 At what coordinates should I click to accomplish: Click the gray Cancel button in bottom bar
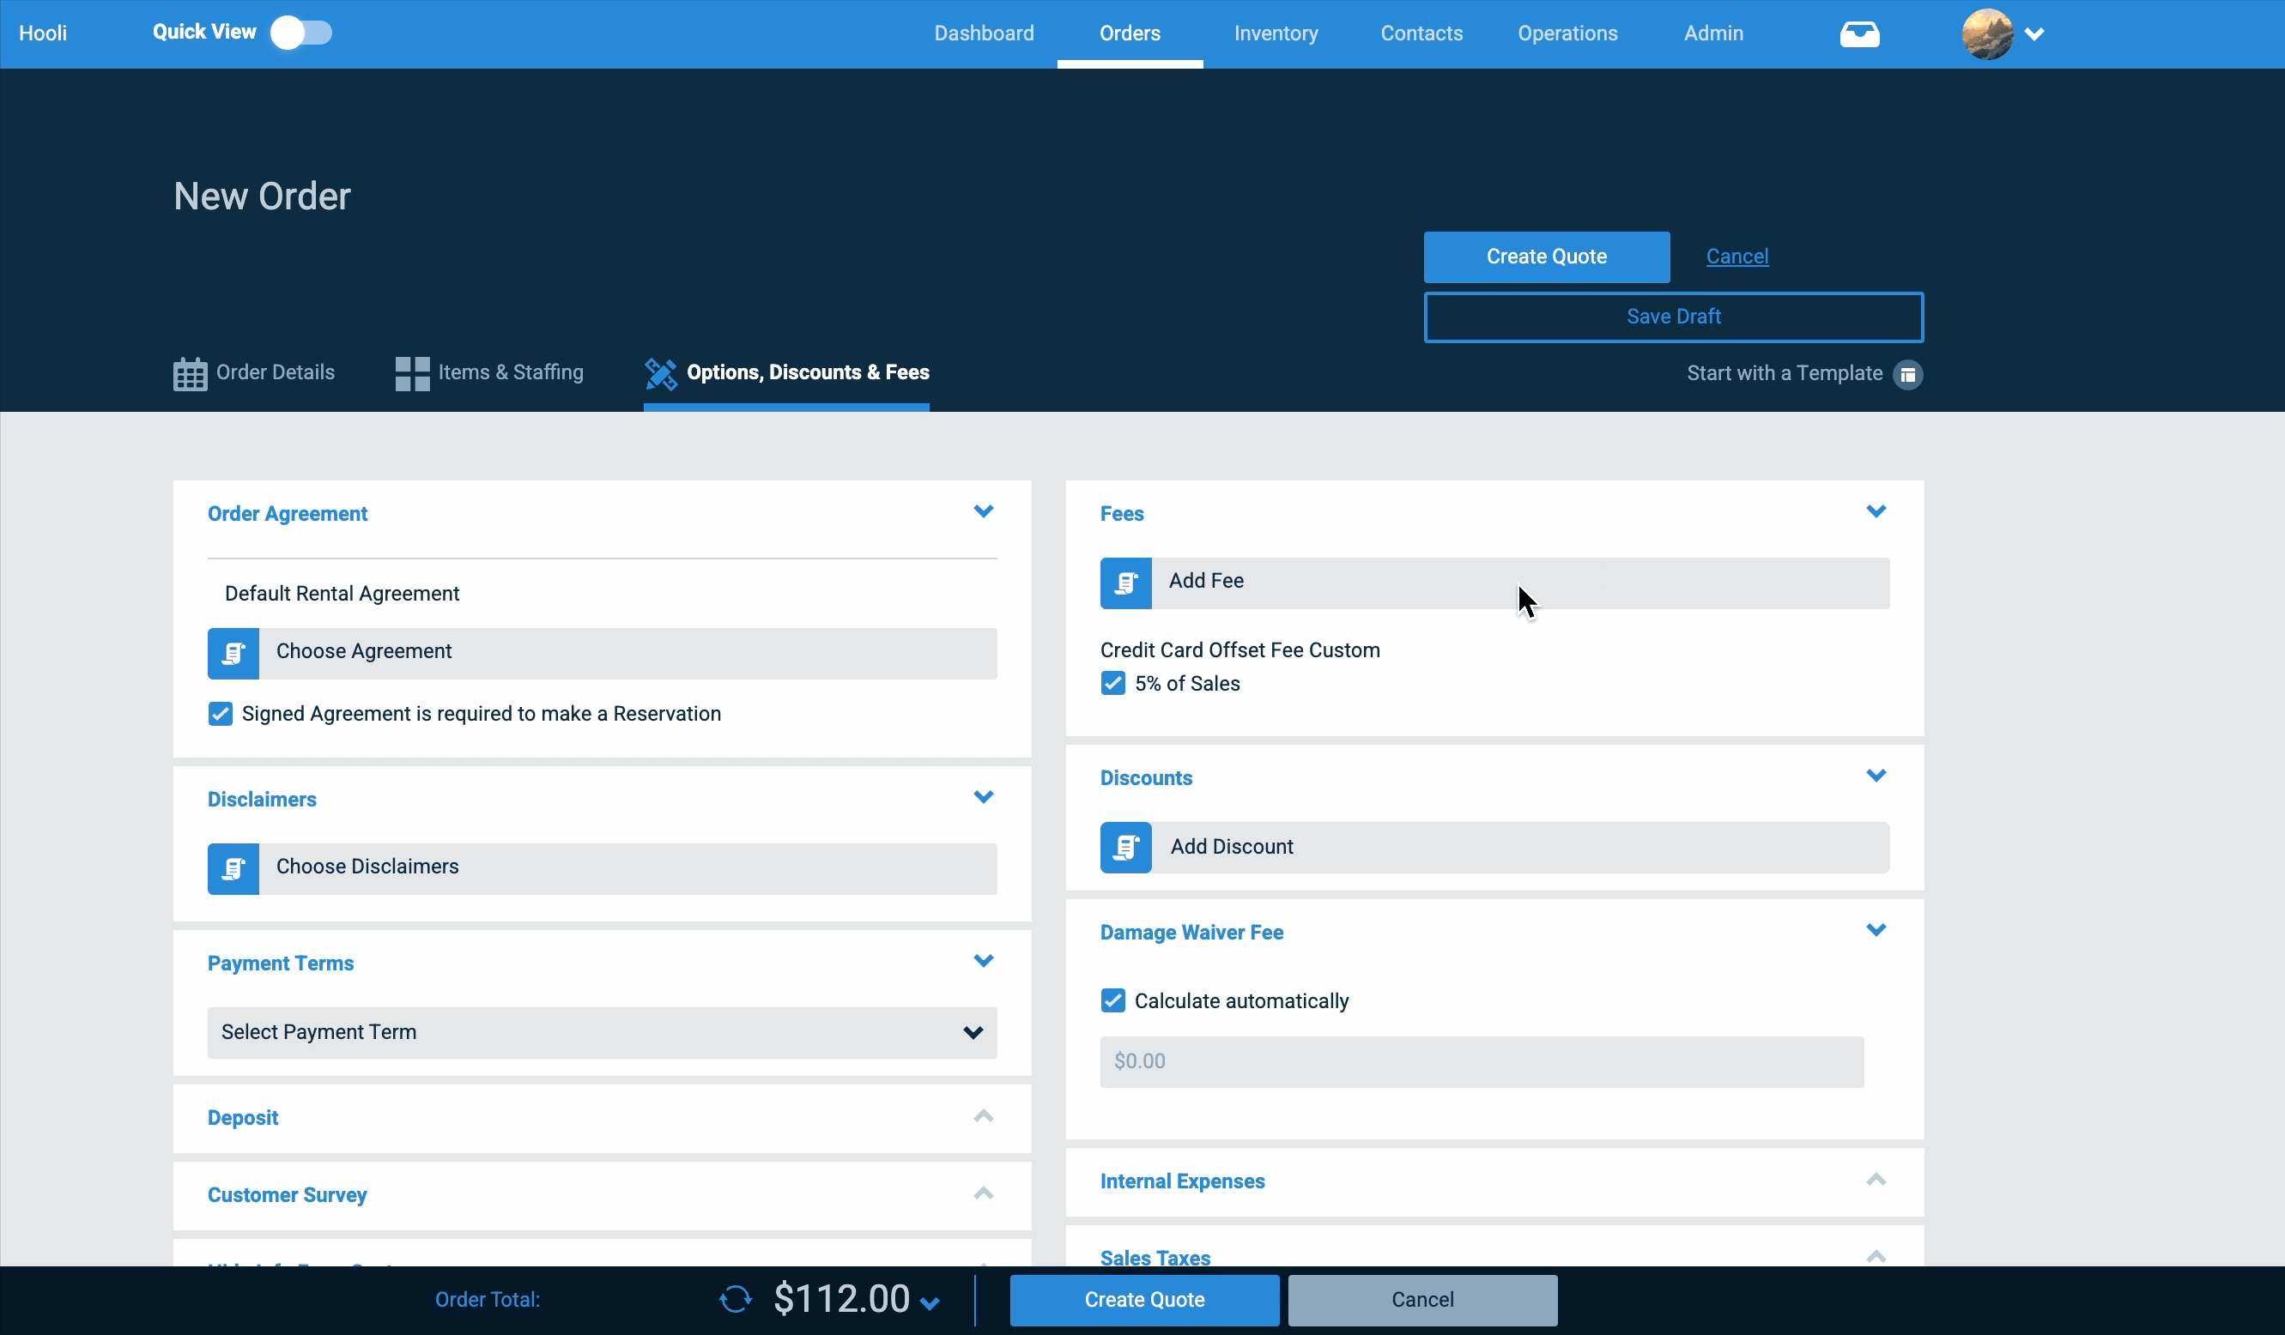tap(1421, 1301)
